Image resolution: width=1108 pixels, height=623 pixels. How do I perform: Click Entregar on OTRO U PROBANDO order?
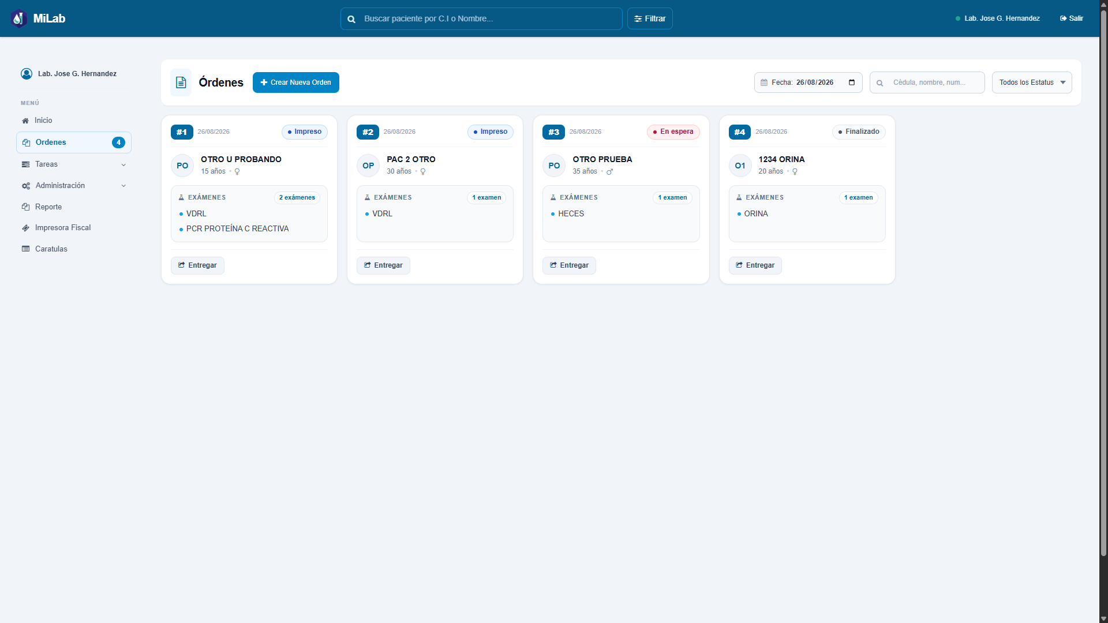point(197,265)
